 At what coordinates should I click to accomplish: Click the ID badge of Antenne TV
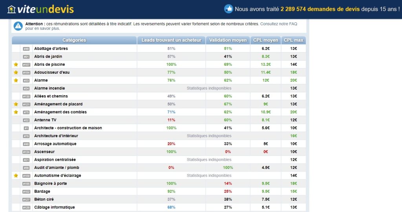pyautogui.click(x=26, y=120)
